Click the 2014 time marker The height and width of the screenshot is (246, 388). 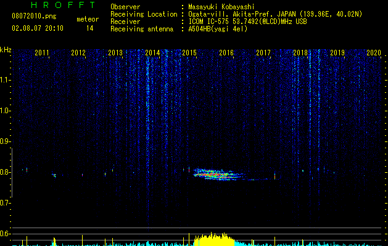point(152,53)
